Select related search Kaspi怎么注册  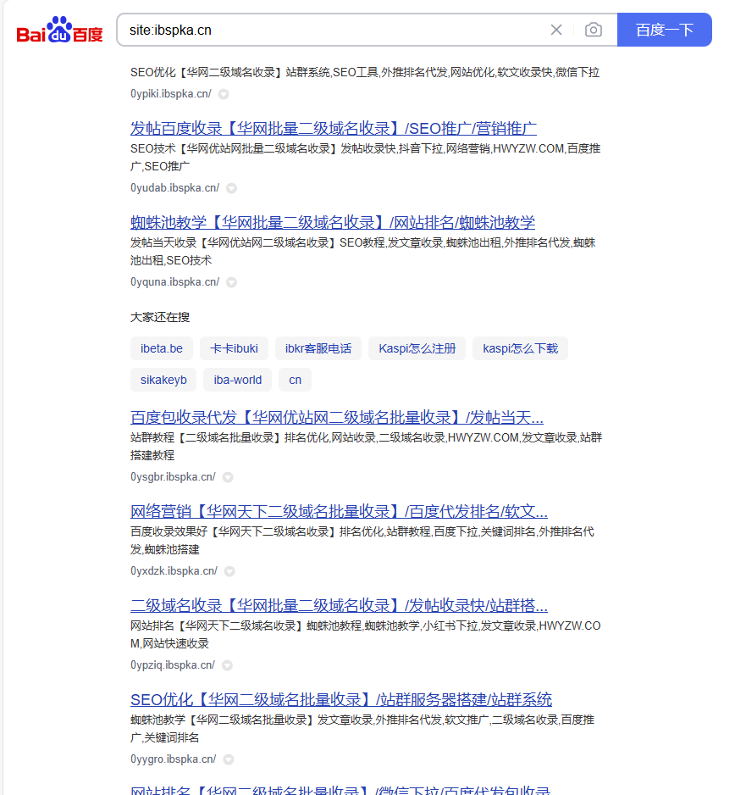click(x=417, y=348)
